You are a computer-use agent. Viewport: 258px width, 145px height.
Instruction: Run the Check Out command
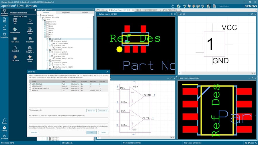click(x=15, y=49)
